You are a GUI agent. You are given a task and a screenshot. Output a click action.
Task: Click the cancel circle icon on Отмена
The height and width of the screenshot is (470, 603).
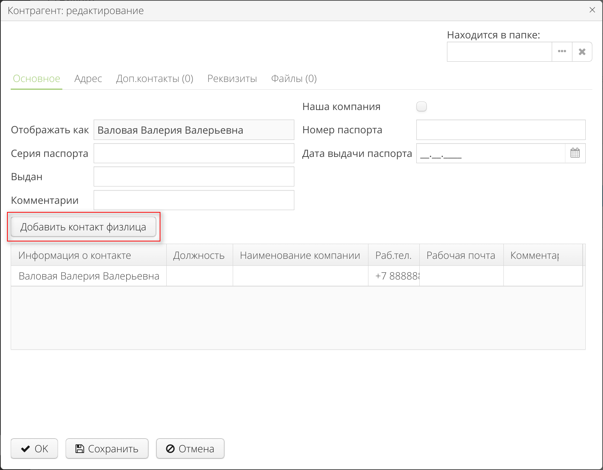click(170, 449)
